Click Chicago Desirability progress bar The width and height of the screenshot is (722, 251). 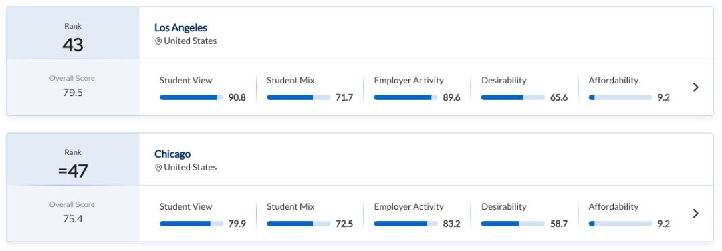pos(513,224)
